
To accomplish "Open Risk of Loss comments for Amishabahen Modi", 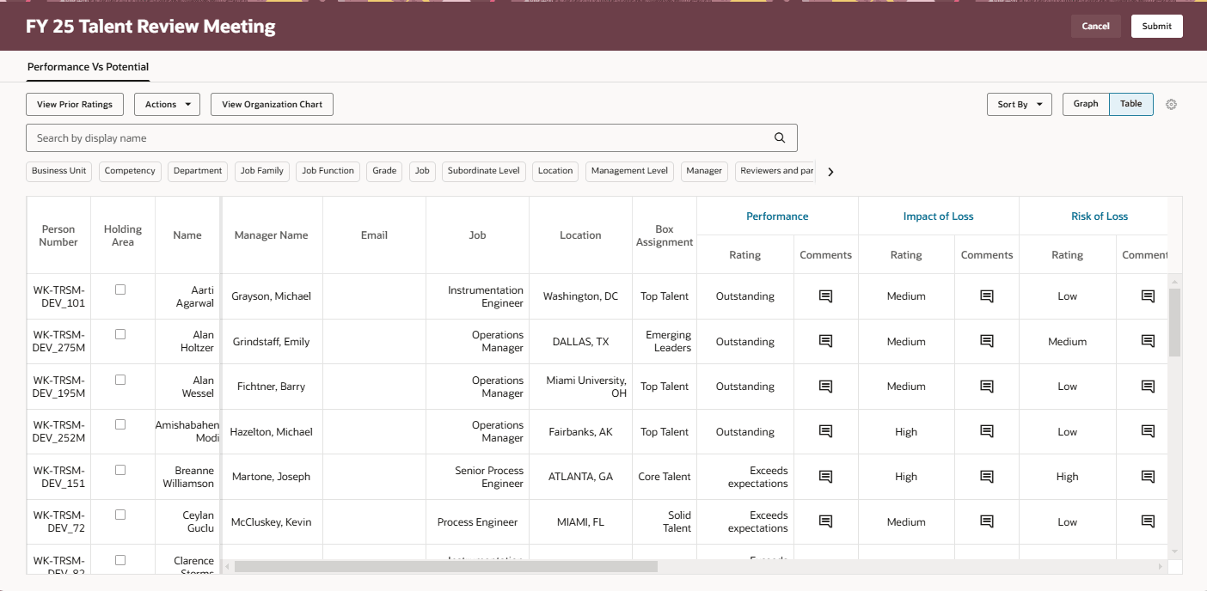I will click(x=1147, y=431).
